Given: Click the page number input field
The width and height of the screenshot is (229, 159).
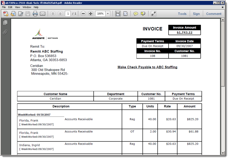Looking at the screenshot, I should [68, 14].
